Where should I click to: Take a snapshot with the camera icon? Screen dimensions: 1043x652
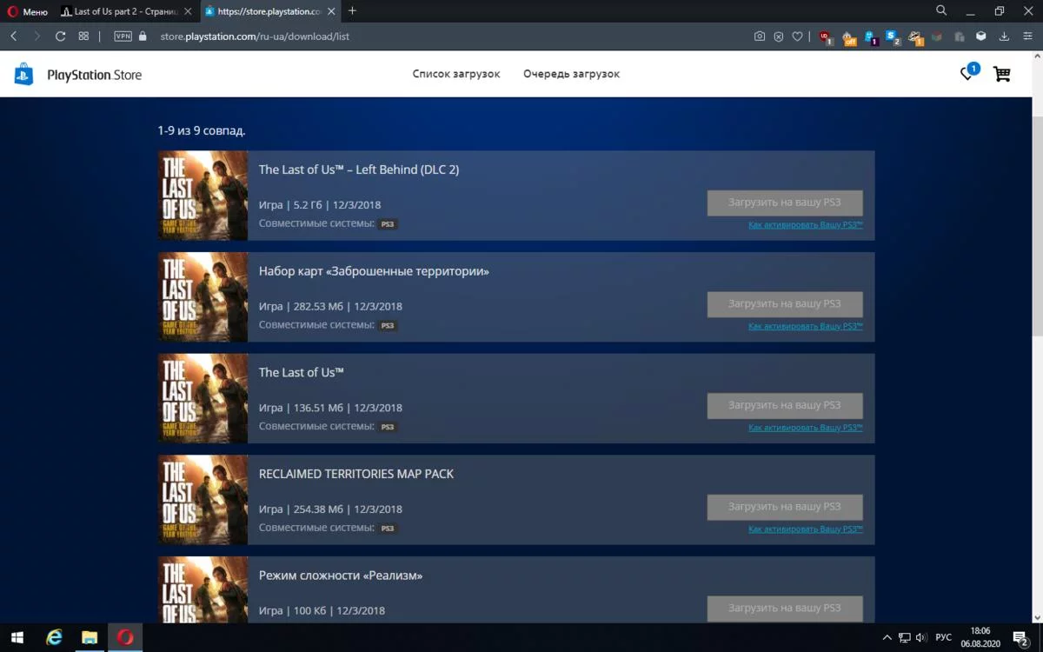point(760,37)
